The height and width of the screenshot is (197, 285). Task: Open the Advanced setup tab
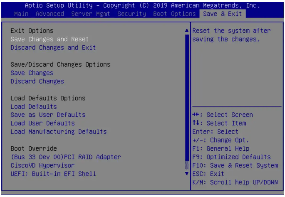(50, 14)
